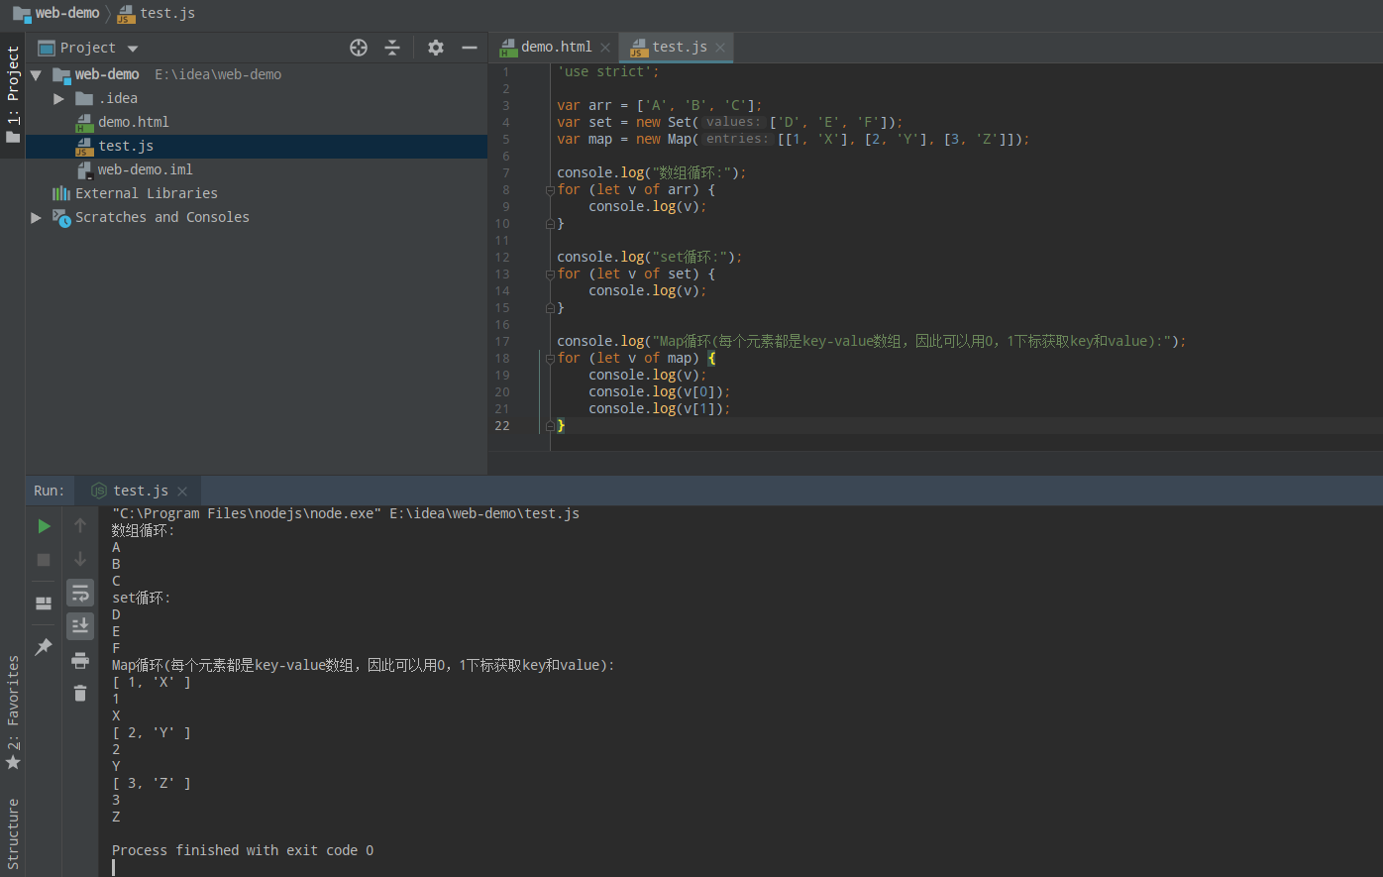Expand the .idea folder
The image size is (1383, 877).
pyautogui.click(x=59, y=99)
